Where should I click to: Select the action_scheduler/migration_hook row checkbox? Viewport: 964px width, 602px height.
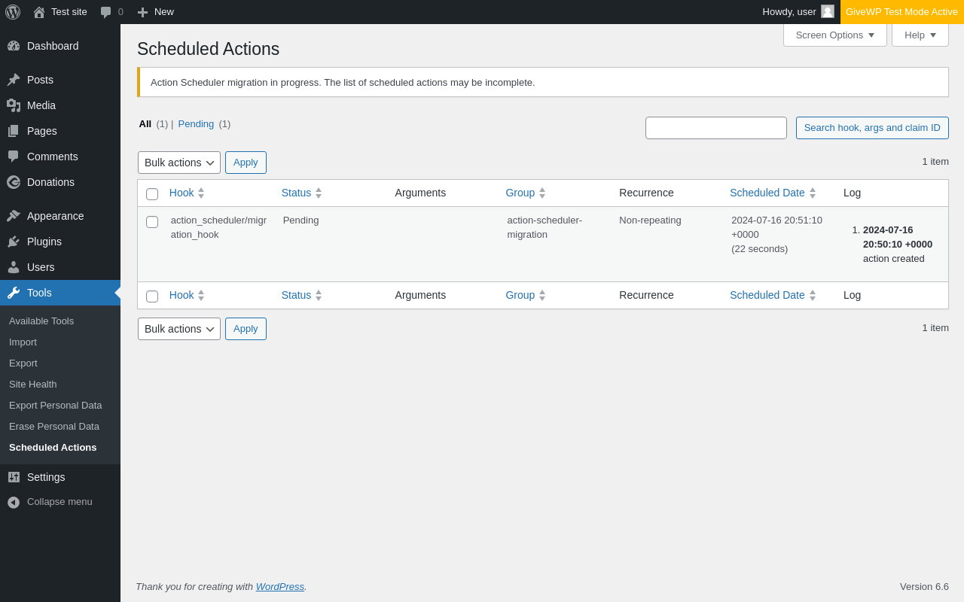(x=152, y=222)
